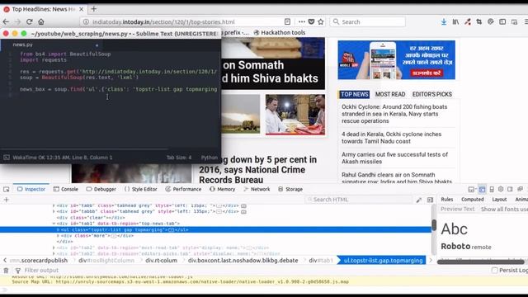Toggle reader view icon in address bar
This screenshot has height=297, width=528.
coord(287,21)
